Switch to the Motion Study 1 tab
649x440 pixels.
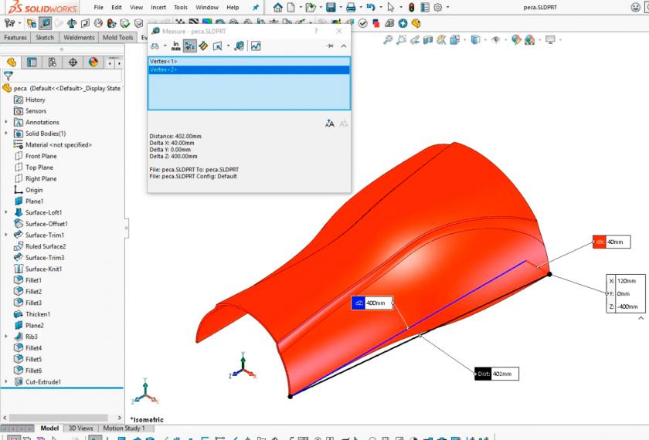click(124, 428)
